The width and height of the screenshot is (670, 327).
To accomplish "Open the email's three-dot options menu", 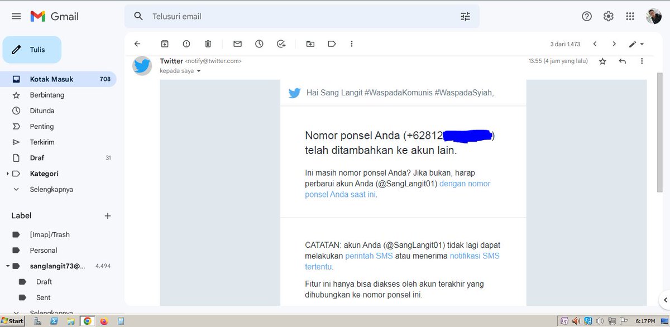I will [642, 61].
